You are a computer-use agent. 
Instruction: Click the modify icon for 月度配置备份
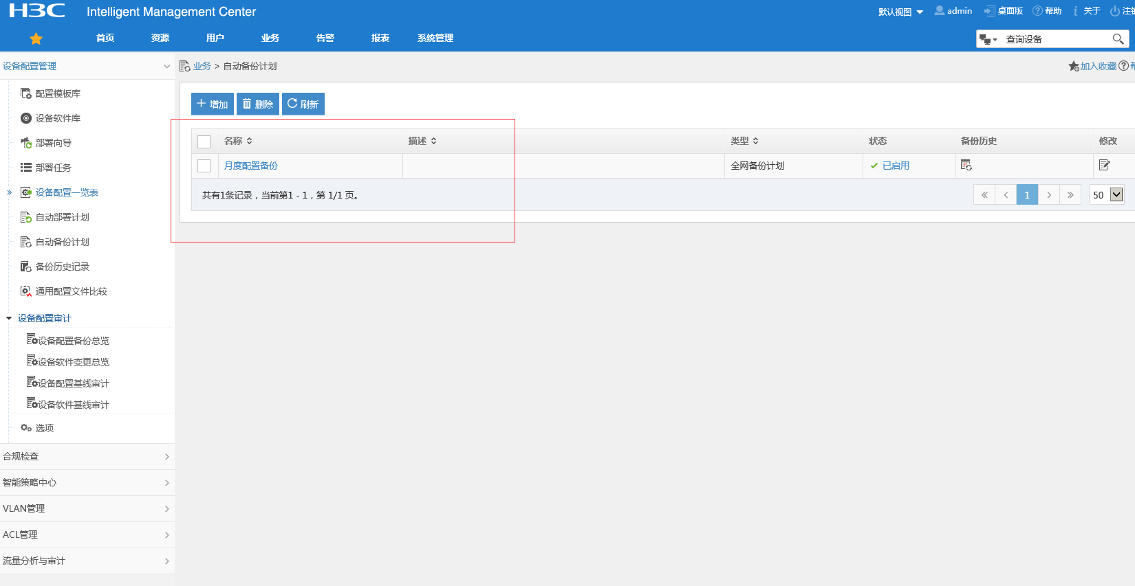(x=1105, y=165)
